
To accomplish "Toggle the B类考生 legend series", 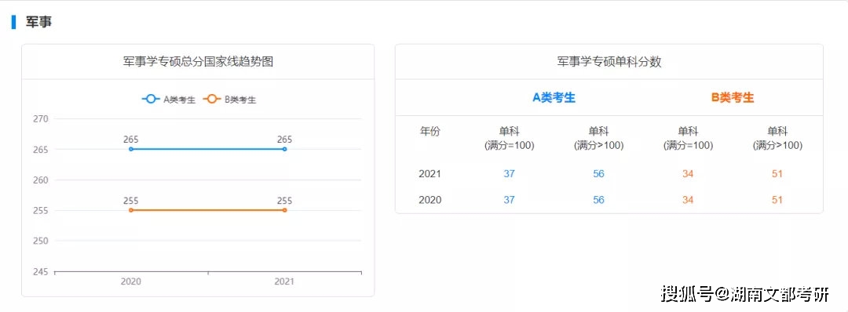I will pyautogui.click(x=229, y=100).
